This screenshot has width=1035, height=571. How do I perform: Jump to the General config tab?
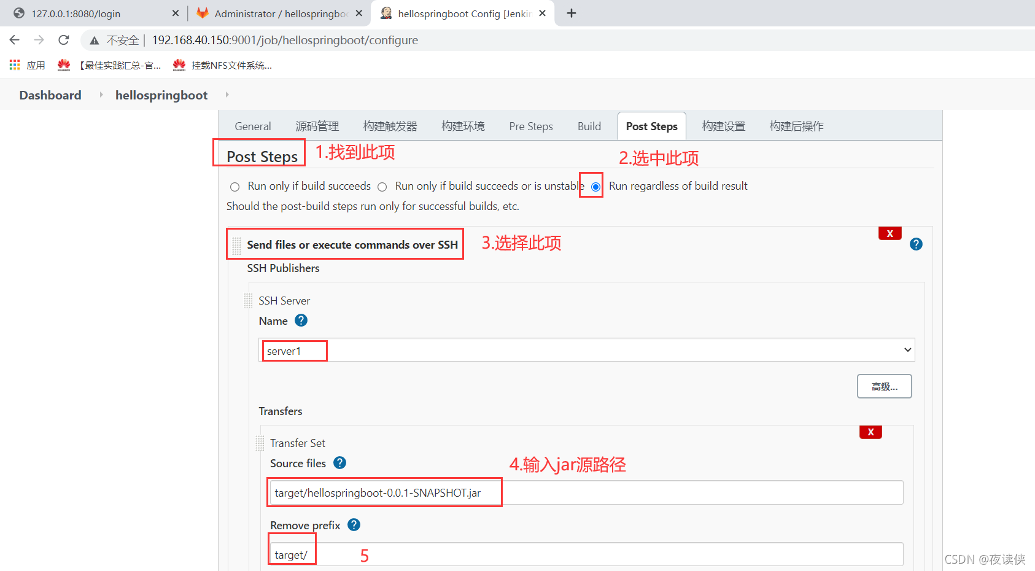click(253, 126)
